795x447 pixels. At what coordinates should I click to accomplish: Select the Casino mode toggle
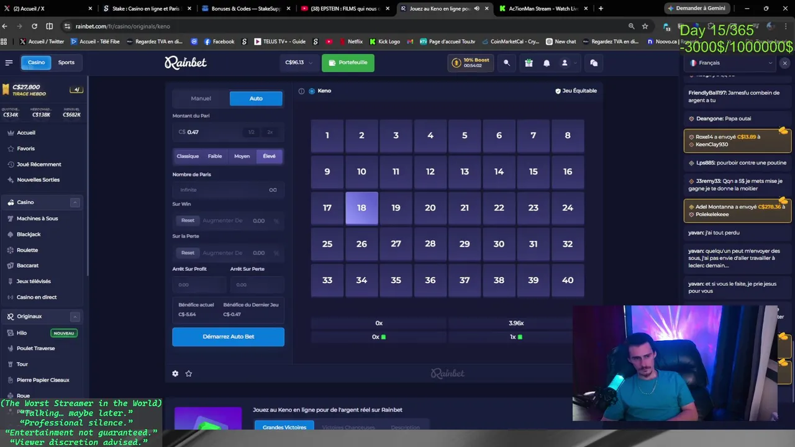pos(36,62)
